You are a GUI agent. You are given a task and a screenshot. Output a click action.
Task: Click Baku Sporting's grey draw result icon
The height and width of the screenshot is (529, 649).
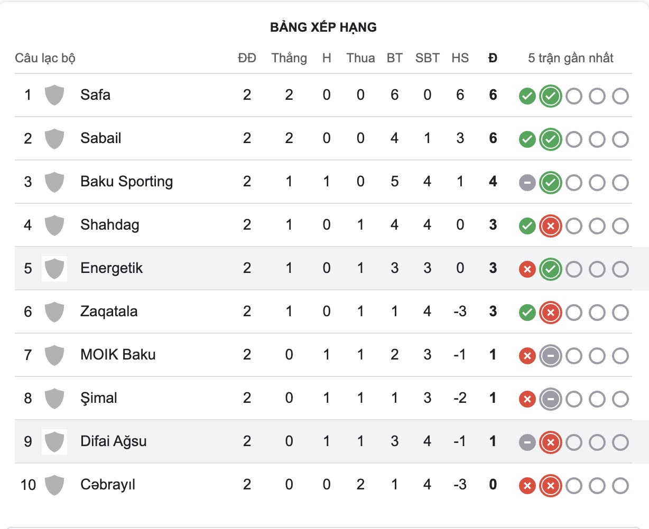tap(527, 183)
